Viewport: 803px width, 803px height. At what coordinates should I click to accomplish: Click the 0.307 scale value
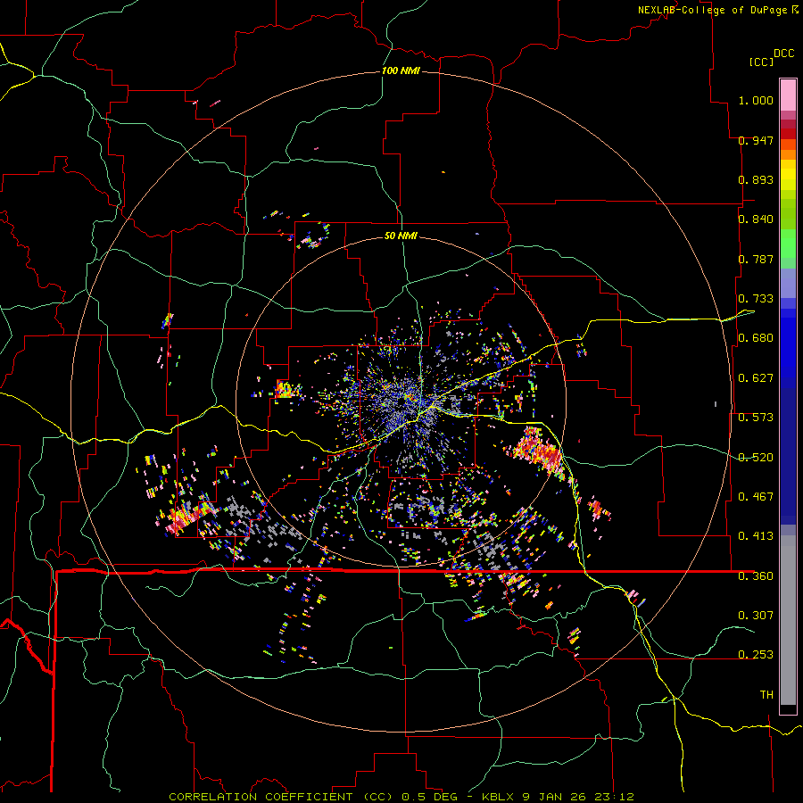coord(756,616)
